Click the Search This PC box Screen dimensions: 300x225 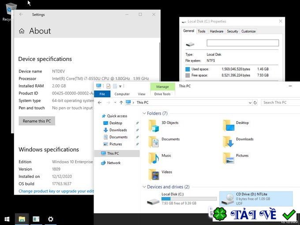pyautogui.click(x=281, y=102)
